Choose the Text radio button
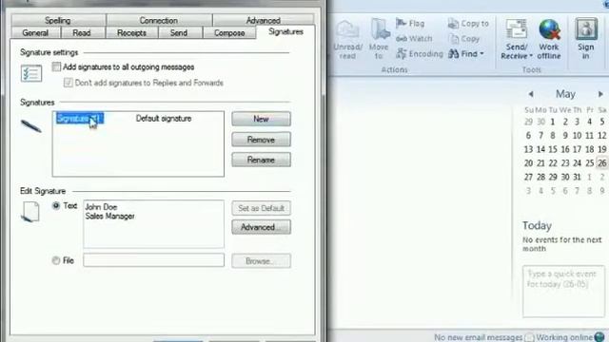Image resolution: width=609 pixels, height=342 pixels. (56, 205)
